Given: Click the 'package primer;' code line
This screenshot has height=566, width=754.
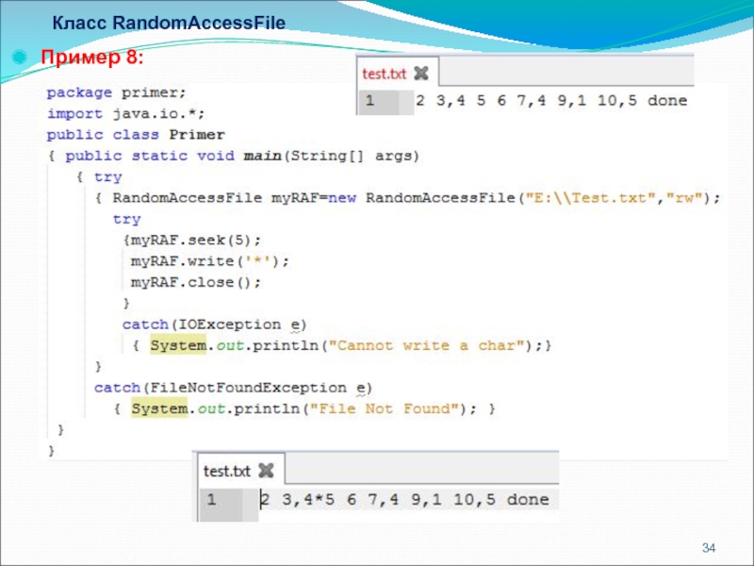Looking at the screenshot, I should [x=116, y=92].
